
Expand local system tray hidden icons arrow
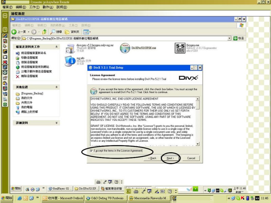click(x=229, y=199)
